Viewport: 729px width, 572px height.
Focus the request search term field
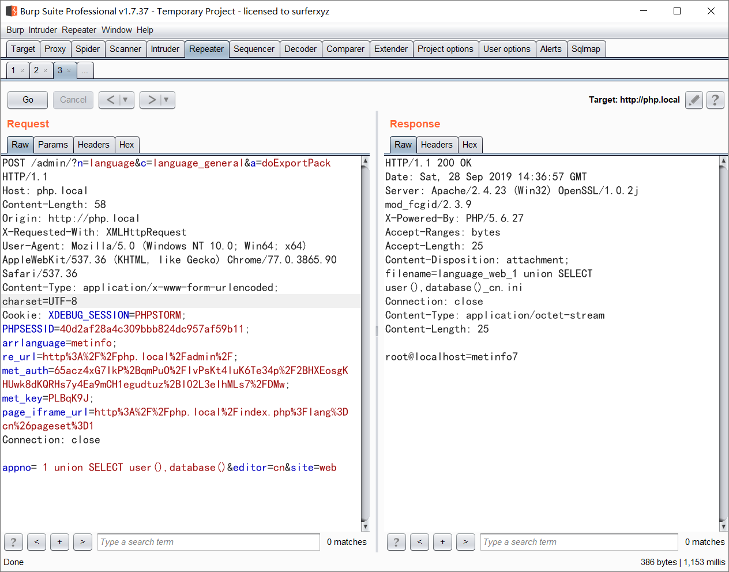click(x=209, y=542)
